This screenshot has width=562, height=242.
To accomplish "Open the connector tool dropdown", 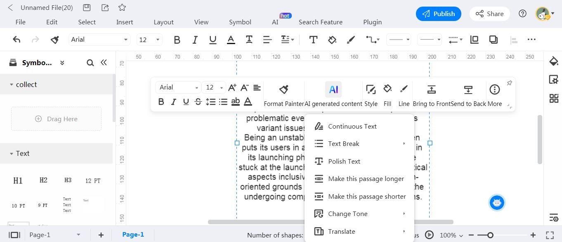I will click(373, 40).
